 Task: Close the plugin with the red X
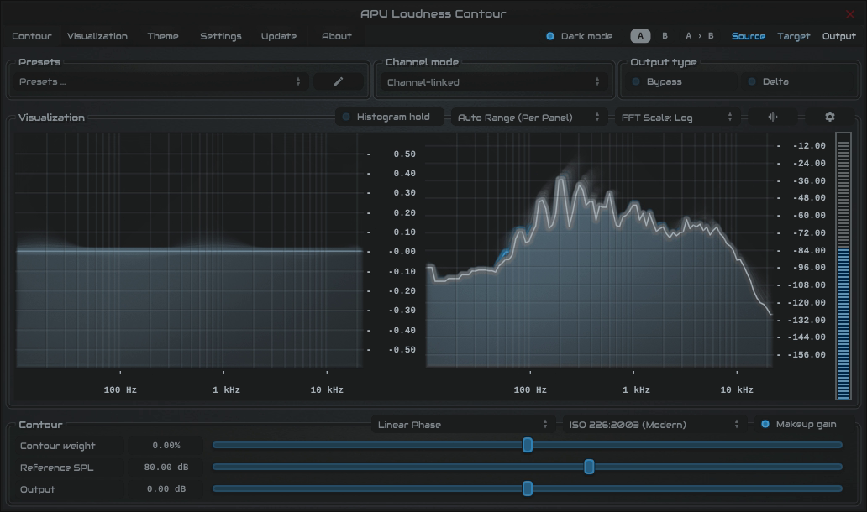pos(850,13)
